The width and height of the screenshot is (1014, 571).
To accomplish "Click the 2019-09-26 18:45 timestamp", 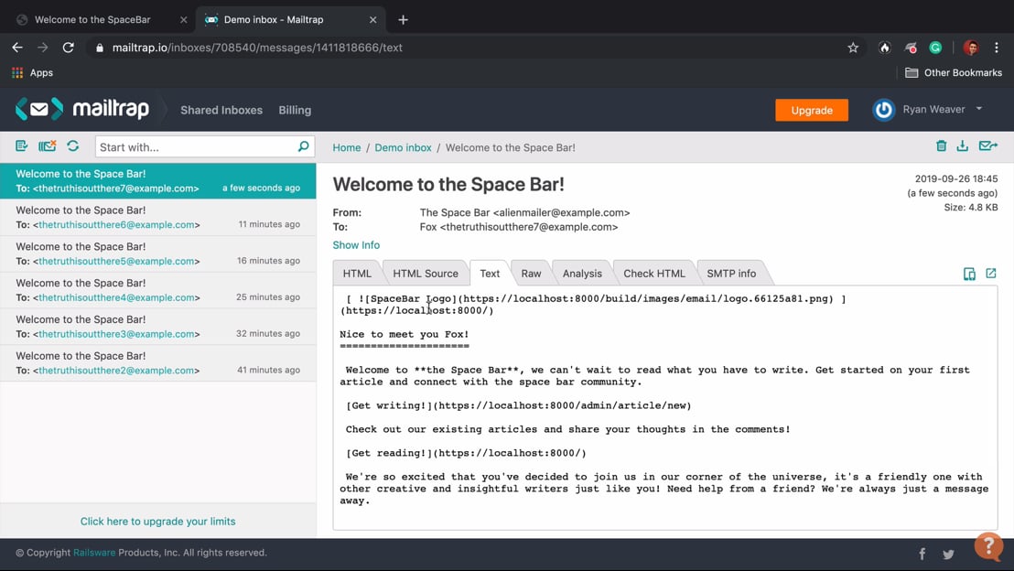I will (x=955, y=178).
